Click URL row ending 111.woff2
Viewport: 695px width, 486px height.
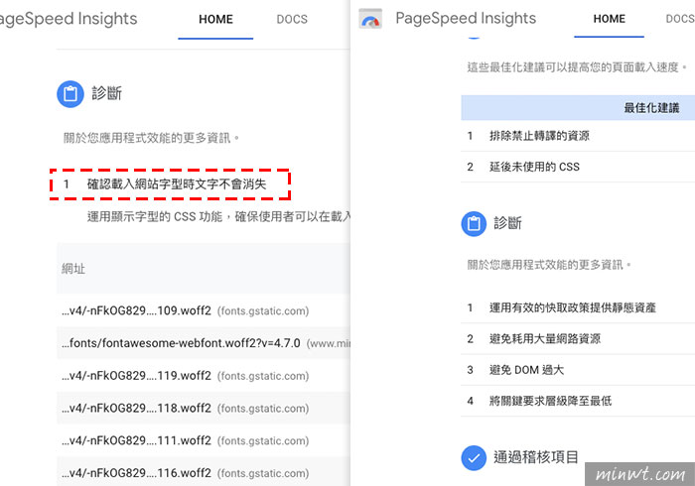(x=204, y=440)
